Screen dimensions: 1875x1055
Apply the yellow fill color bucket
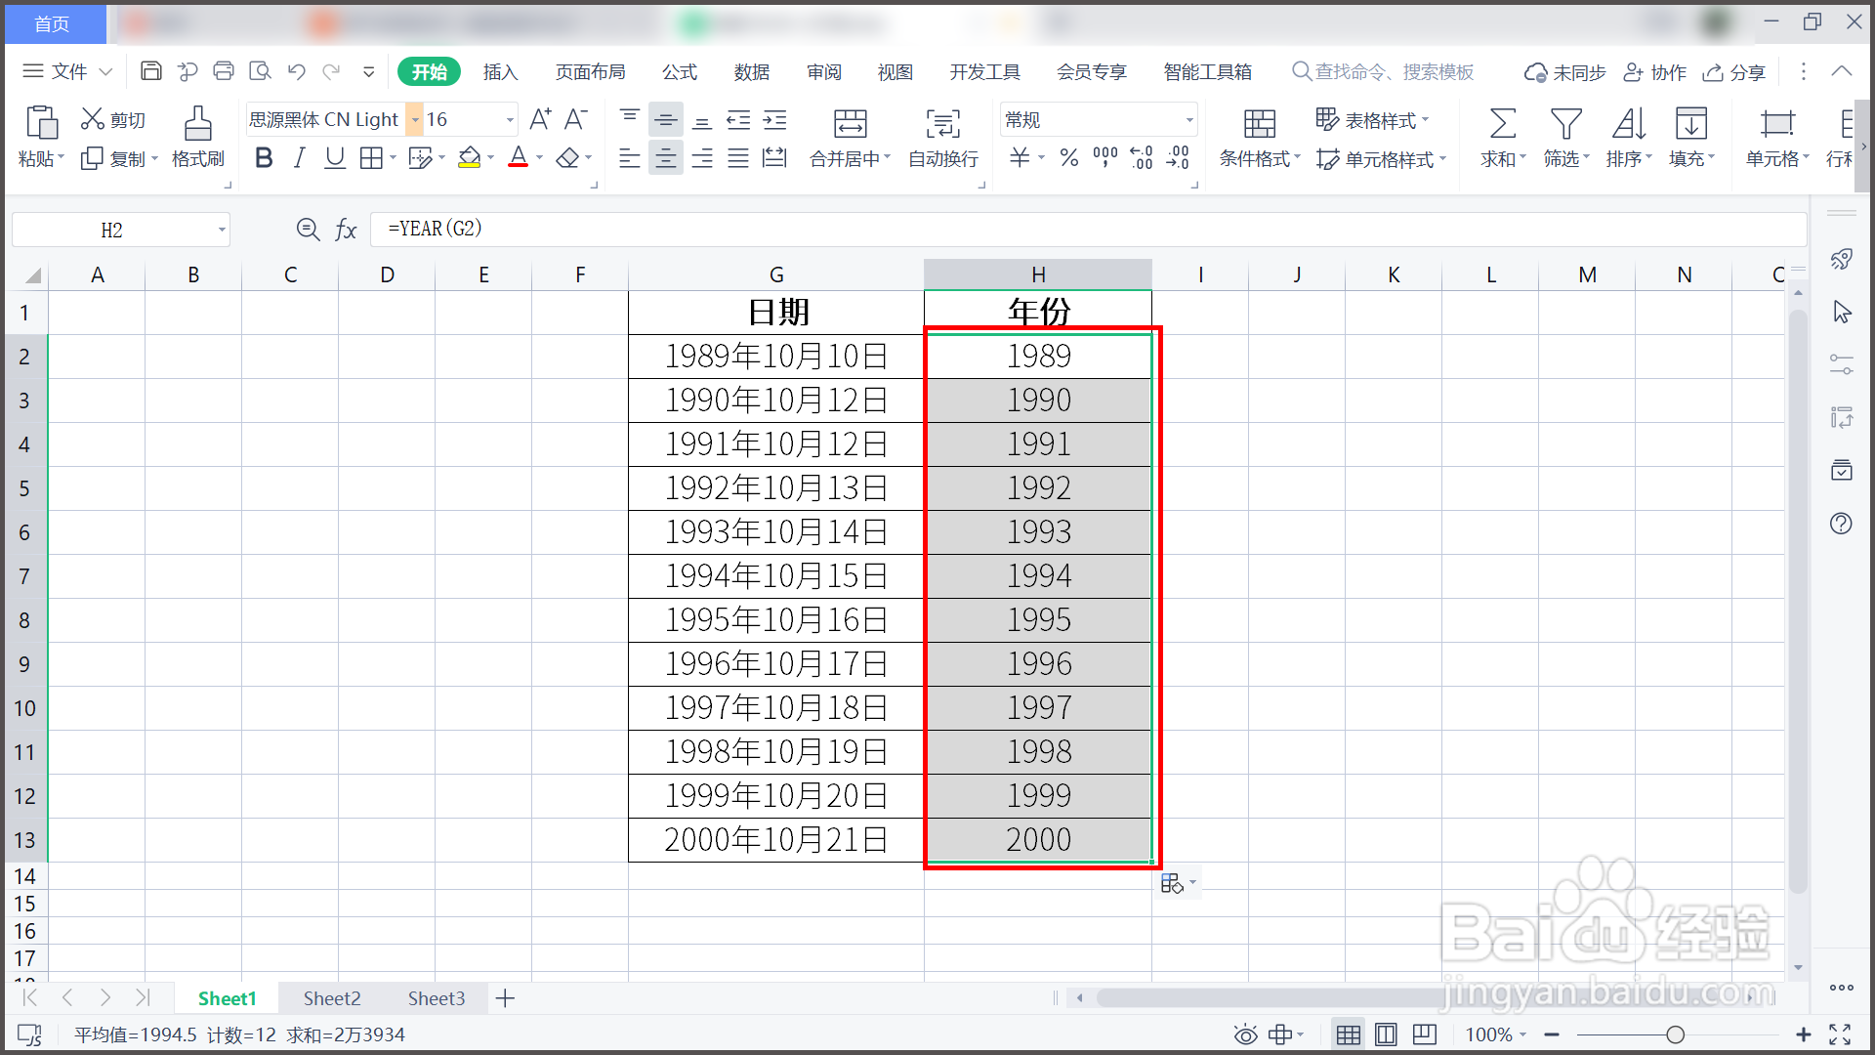pyautogui.click(x=470, y=158)
